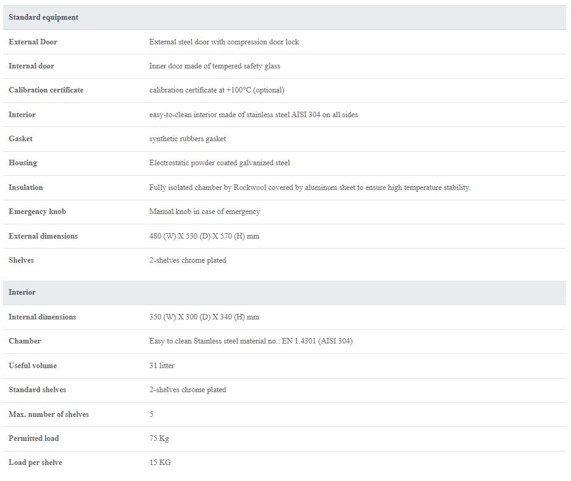Select the Emergency knob label

tap(37, 212)
